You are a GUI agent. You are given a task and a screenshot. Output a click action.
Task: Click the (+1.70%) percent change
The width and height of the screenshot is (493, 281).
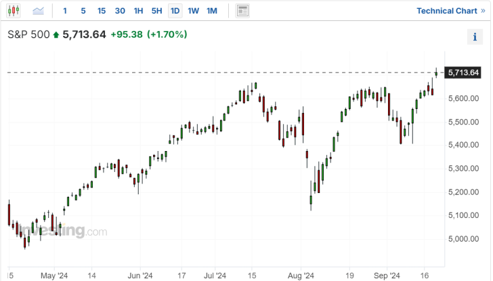tap(167, 35)
